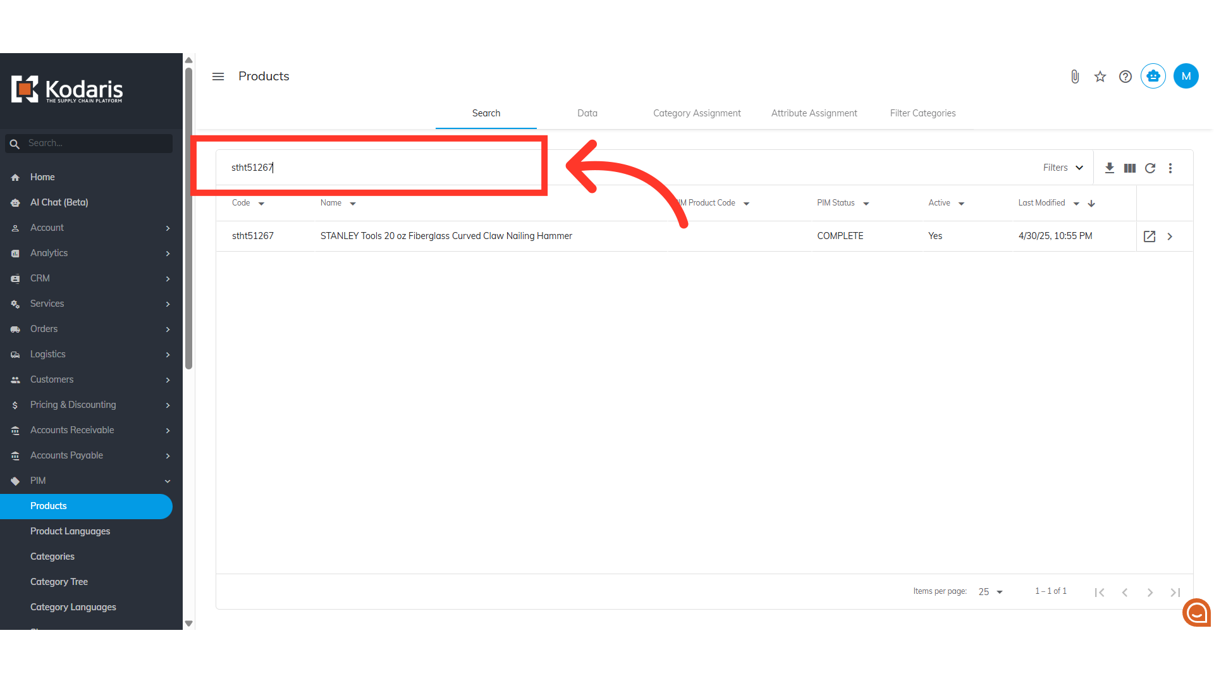This screenshot has height=683, width=1214.
Task: Switch to the Category Assignment tab
Action: pyautogui.click(x=697, y=113)
